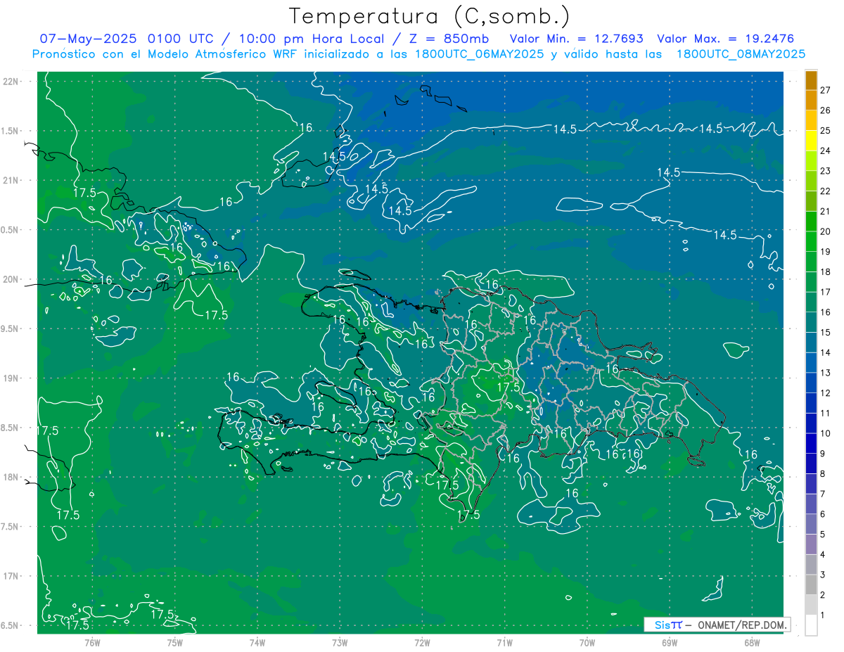Click the dark orange swatch atop the color bar
The width and height of the screenshot is (844, 652).
(x=811, y=80)
